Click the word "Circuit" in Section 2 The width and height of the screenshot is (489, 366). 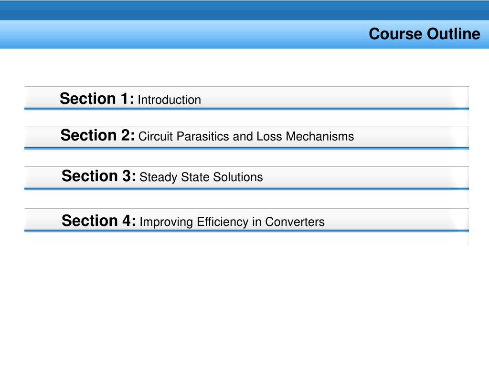point(156,137)
